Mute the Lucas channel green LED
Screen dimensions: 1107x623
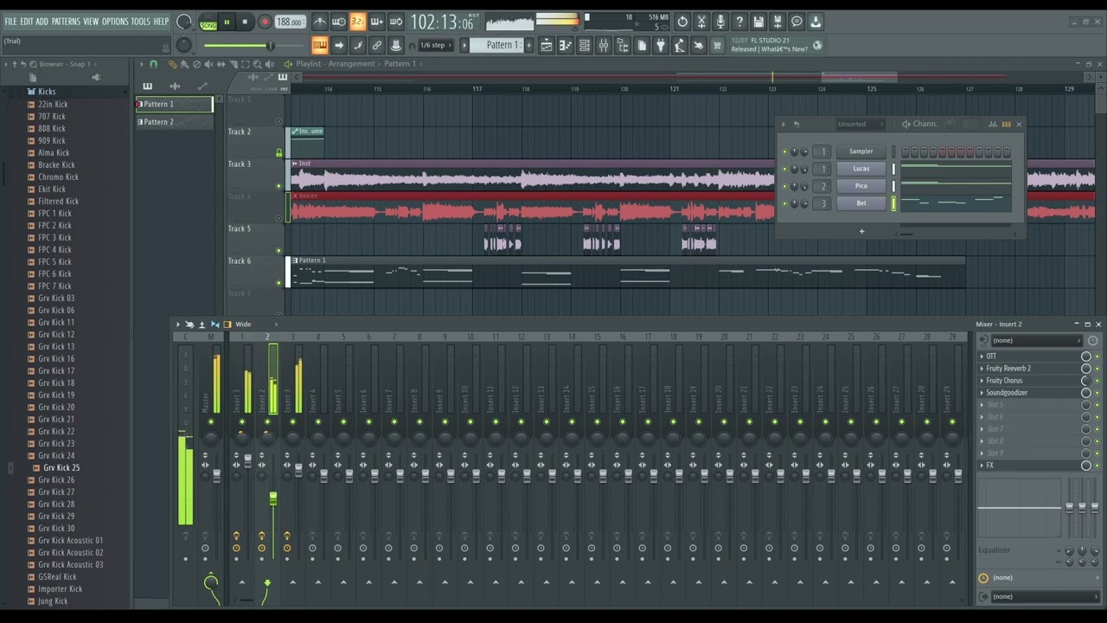[784, 169]
